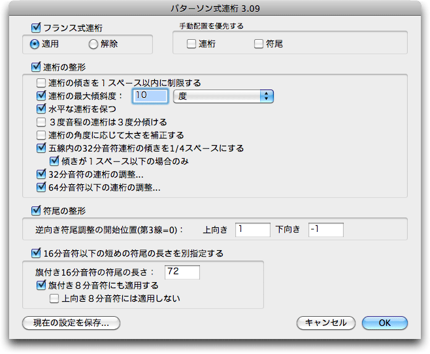Enable 3度音程の連桁は3度分傾ける

pos(41,122)
